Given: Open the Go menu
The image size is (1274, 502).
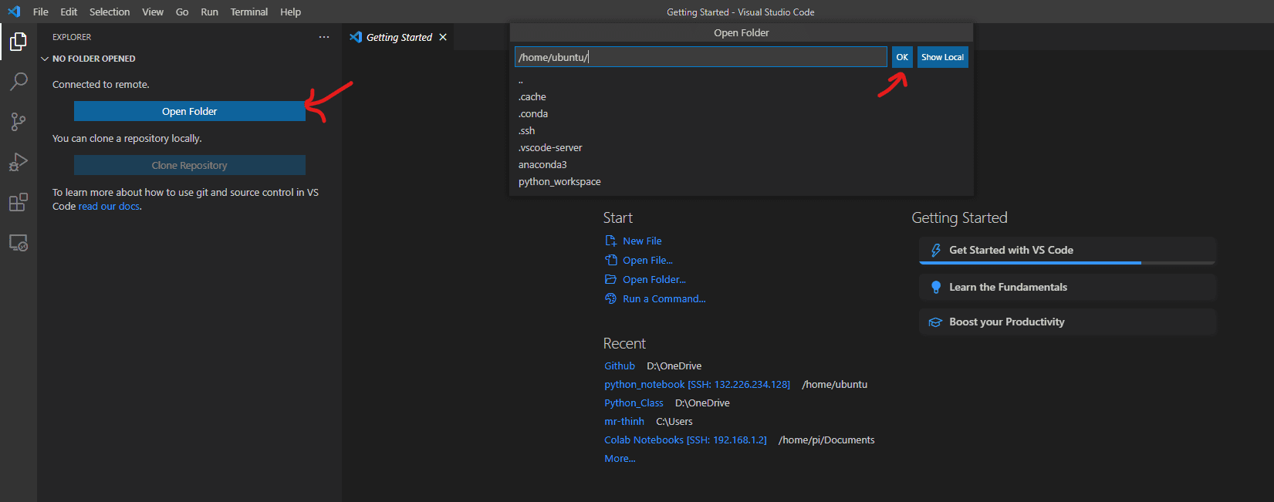Looking at the screenshot, I should [182, 12].
